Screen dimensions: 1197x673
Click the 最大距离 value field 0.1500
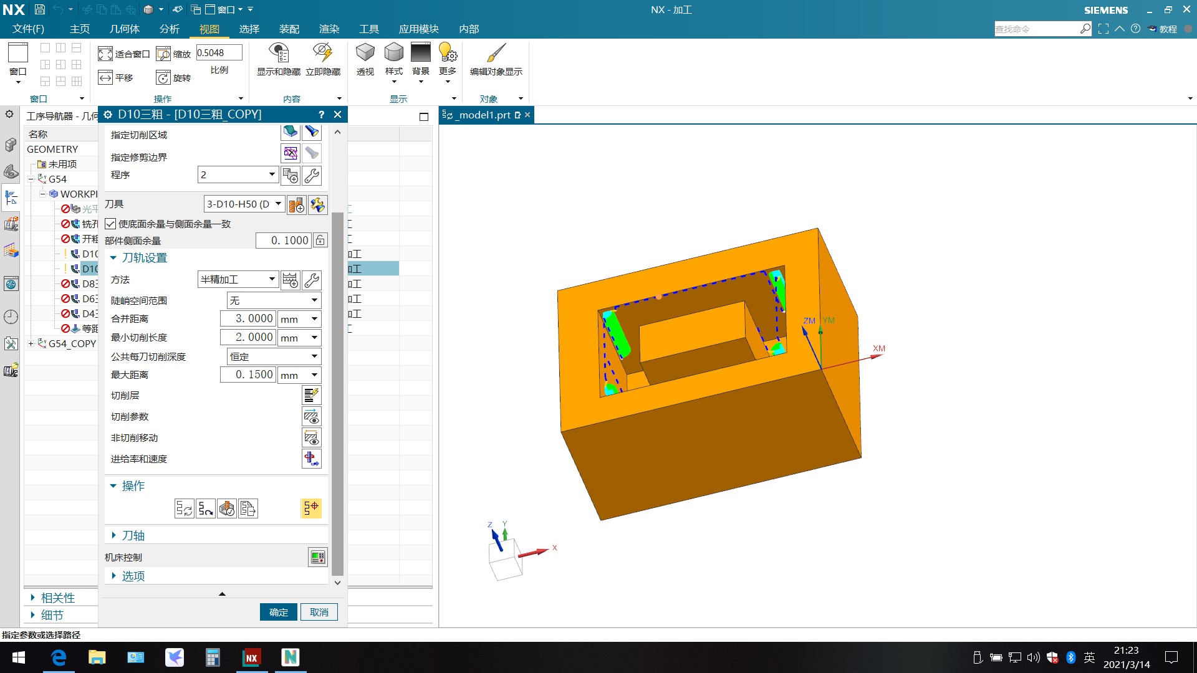click(248, 375)
